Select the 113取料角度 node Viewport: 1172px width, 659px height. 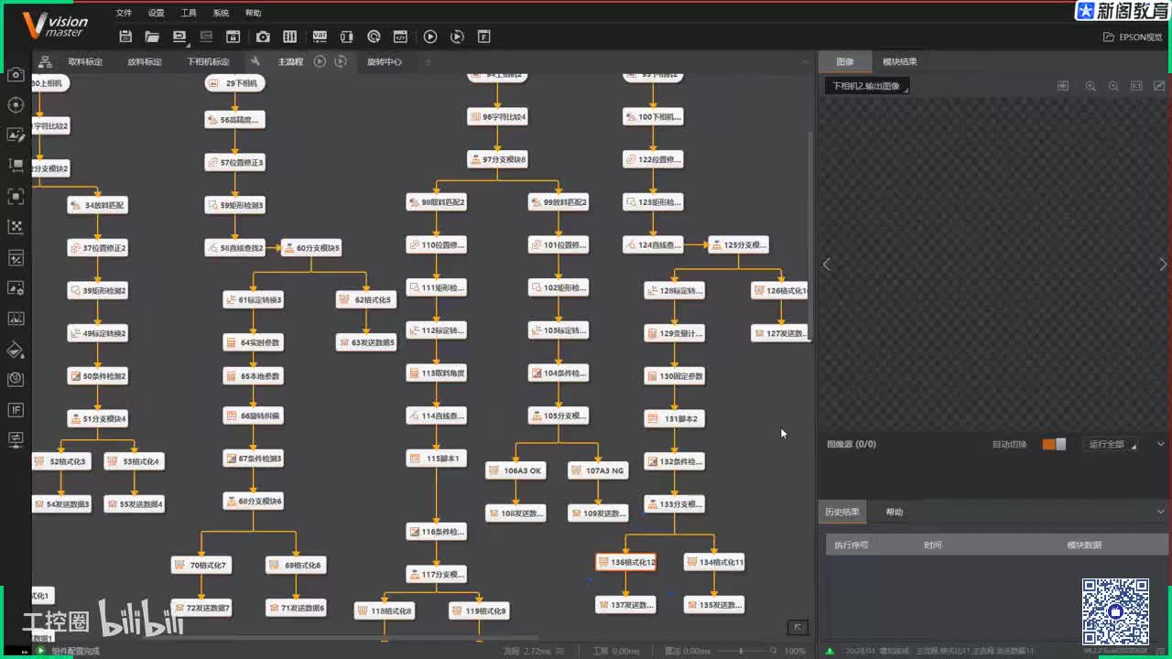[437, 373]
